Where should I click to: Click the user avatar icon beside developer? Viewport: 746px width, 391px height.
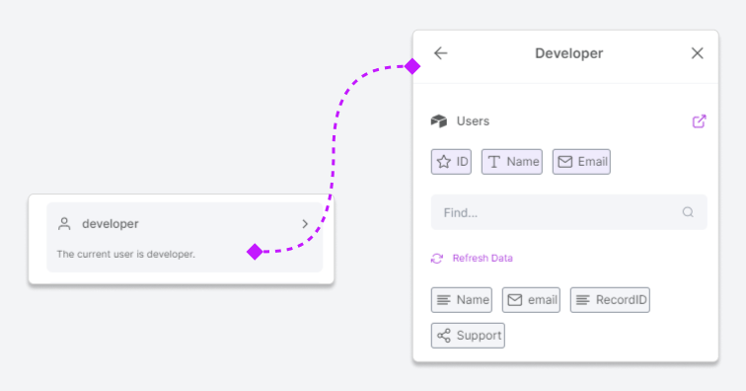(x=64, y=224)
